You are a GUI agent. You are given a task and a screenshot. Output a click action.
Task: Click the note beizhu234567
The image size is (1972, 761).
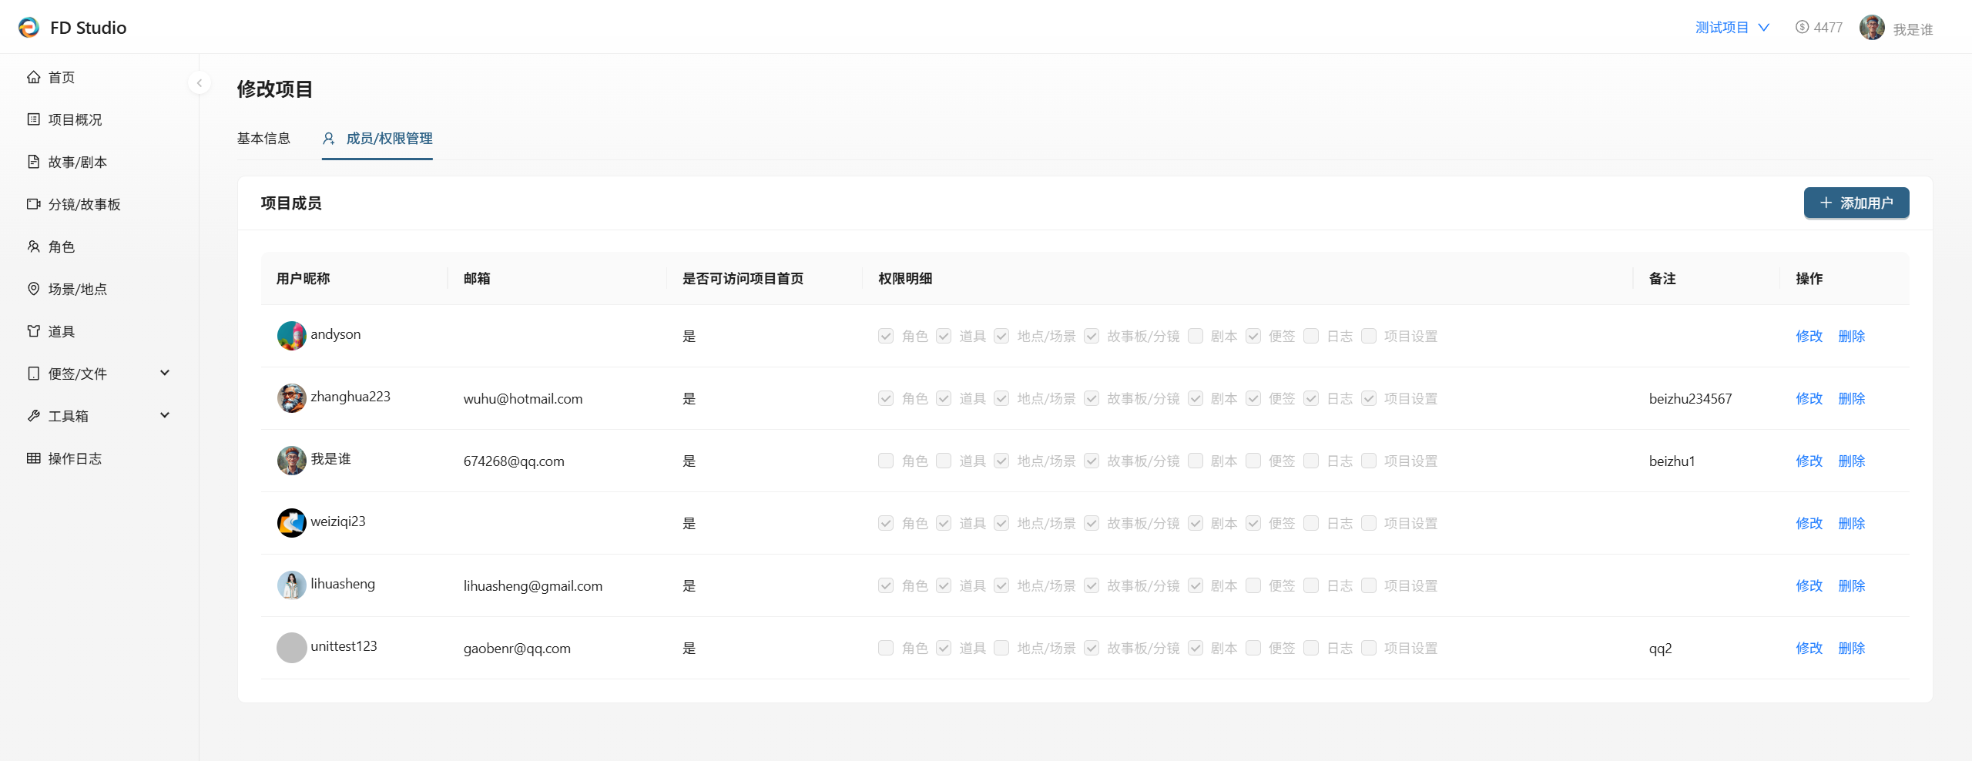tap(1690, 398)
